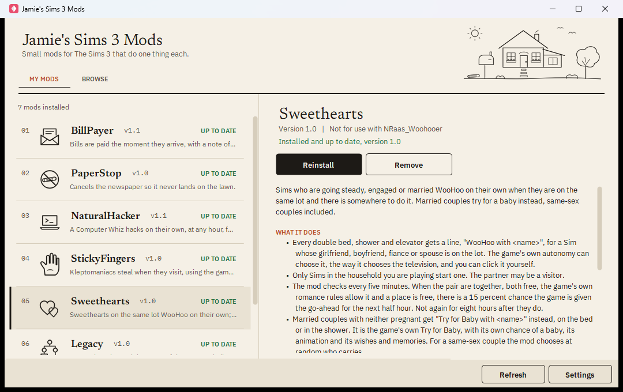
Task: Reinstall the Sweethearts mod
Action: coord(318,164)
